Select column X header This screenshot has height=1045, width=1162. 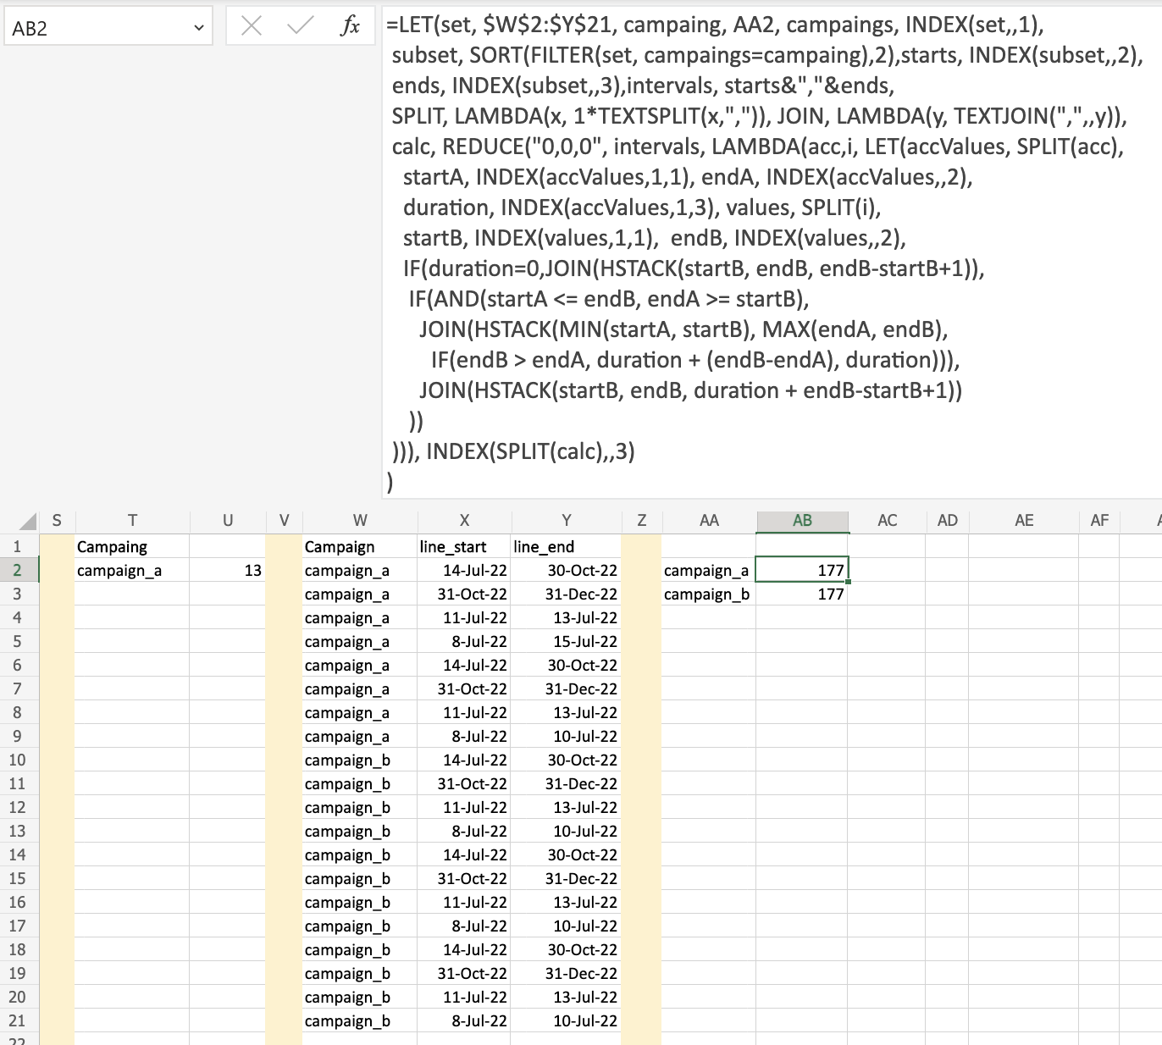tap(464, 521)
